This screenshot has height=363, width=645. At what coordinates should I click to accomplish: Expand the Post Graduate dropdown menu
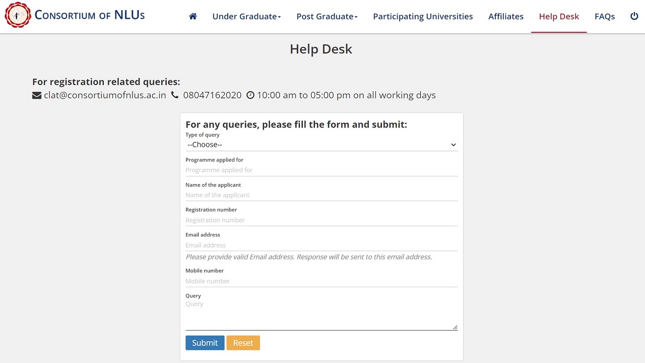(x=327, y=16)
